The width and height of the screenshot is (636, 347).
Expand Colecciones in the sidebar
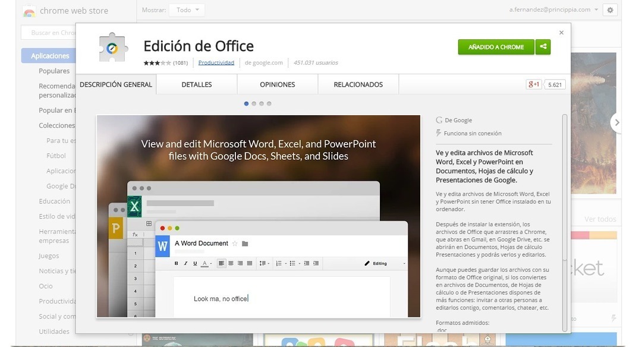56,125
